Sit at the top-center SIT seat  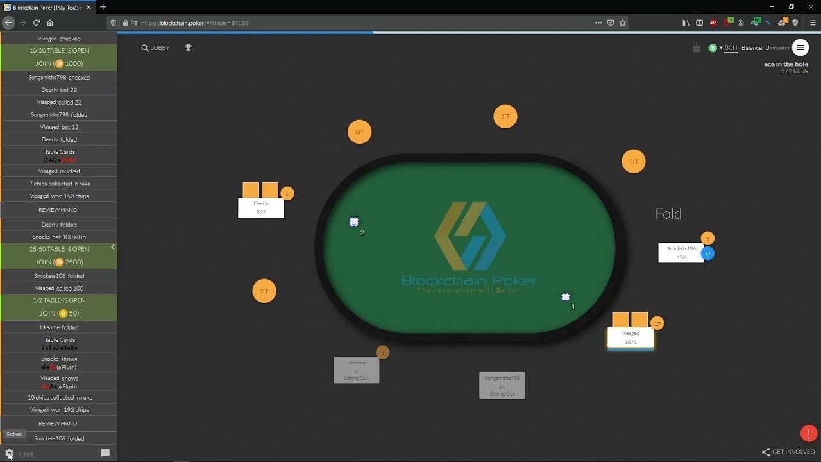(505, 116)
